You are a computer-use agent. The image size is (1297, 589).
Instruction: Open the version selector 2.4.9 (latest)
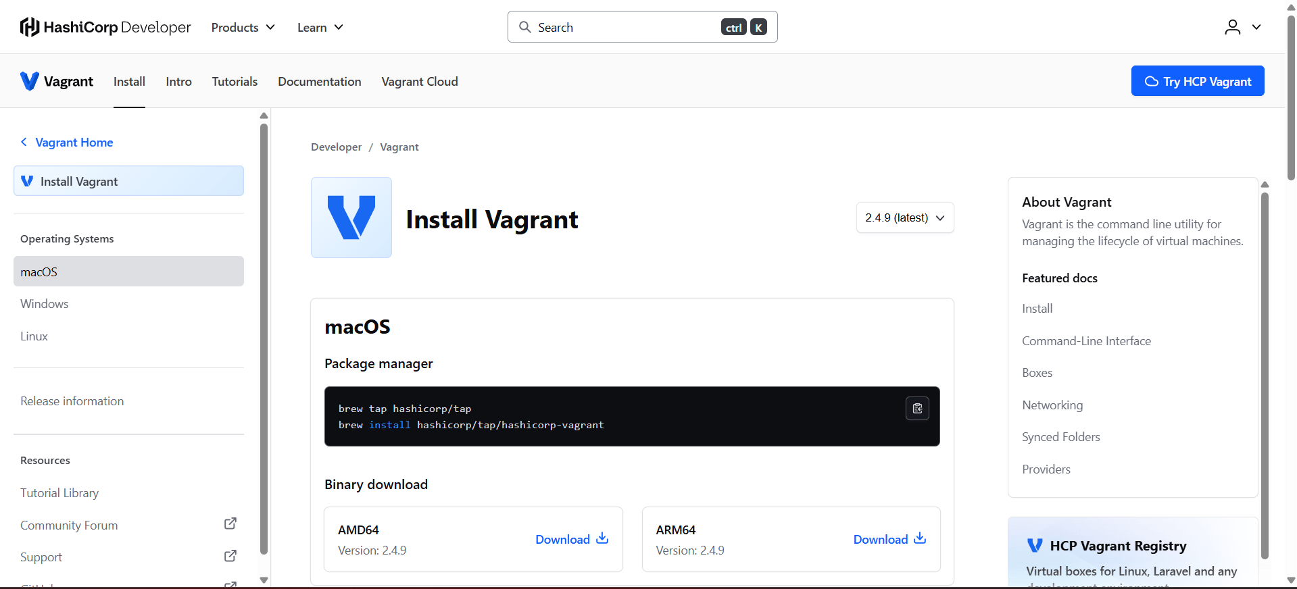point(905,217)
